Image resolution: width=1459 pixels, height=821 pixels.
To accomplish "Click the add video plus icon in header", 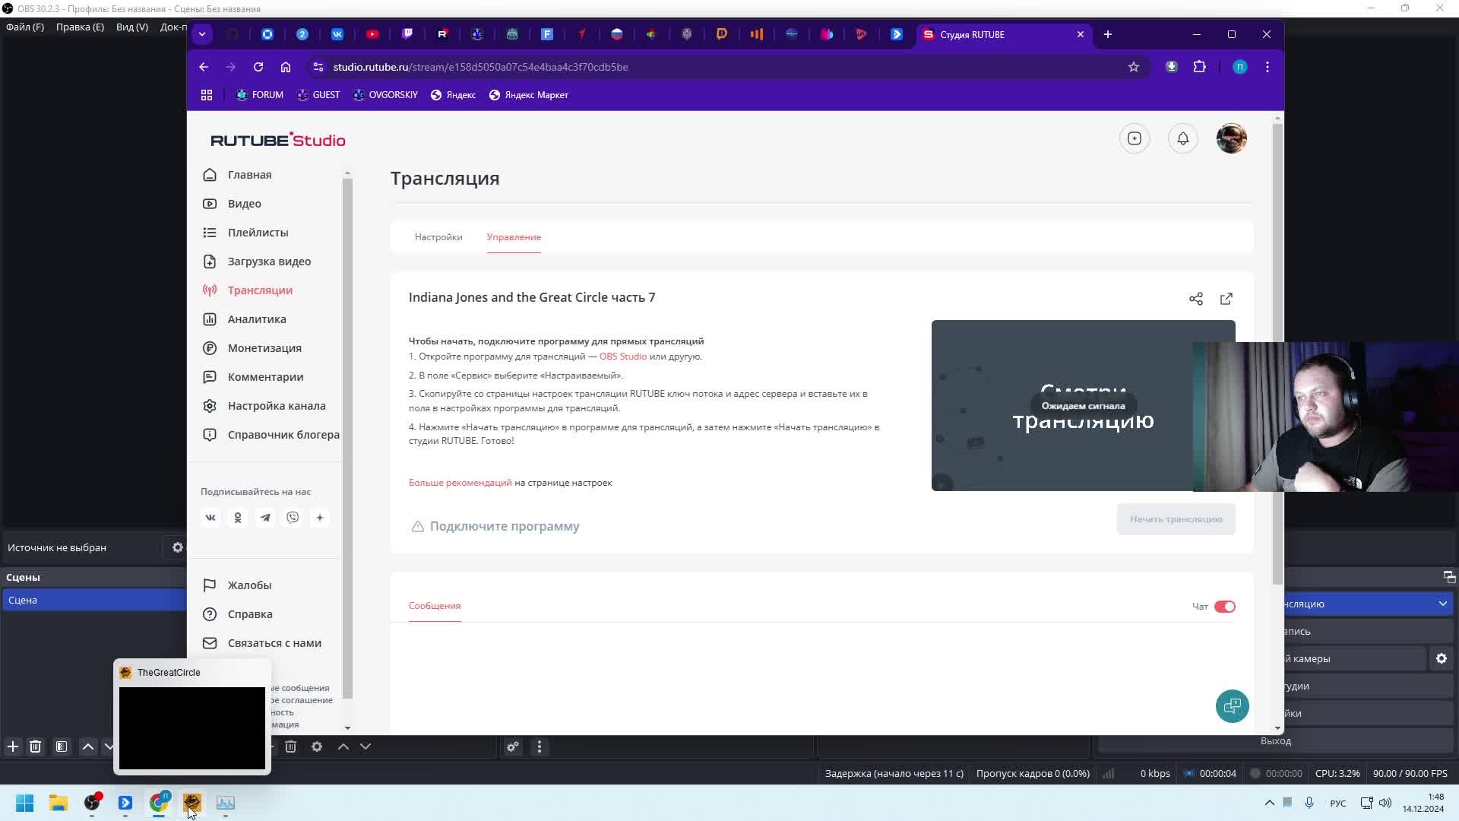I will (1135, 138).
